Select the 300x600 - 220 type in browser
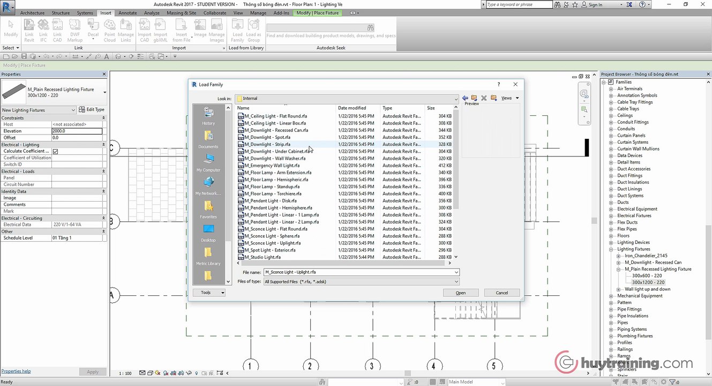This screenshot has height=386, width=712. tap(647, 276)
